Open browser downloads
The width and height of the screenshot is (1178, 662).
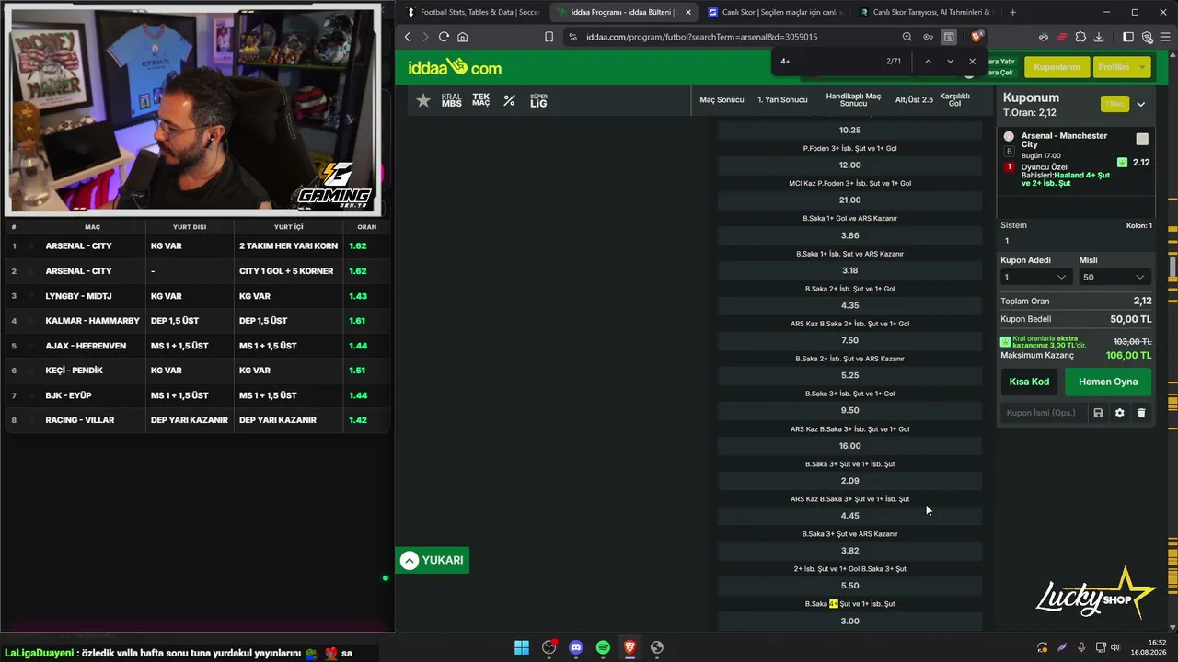1100,37
